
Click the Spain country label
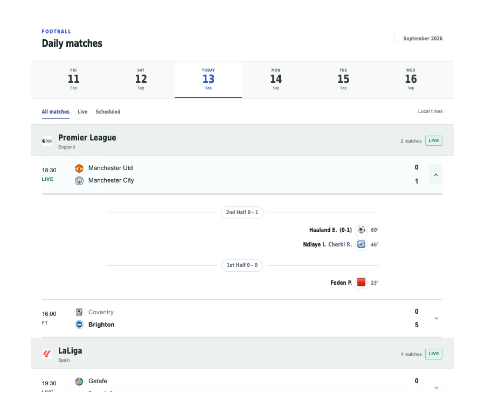(64, 360)
